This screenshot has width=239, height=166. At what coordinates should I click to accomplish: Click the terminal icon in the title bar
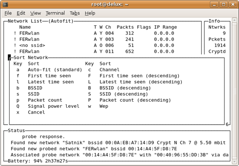[x=5, y=4]
